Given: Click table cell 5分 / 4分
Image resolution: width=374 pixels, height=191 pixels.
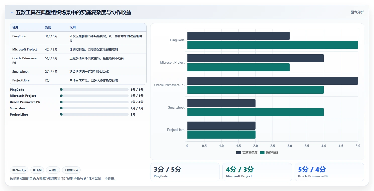Looking at the screenshot, I should point(51,58).
